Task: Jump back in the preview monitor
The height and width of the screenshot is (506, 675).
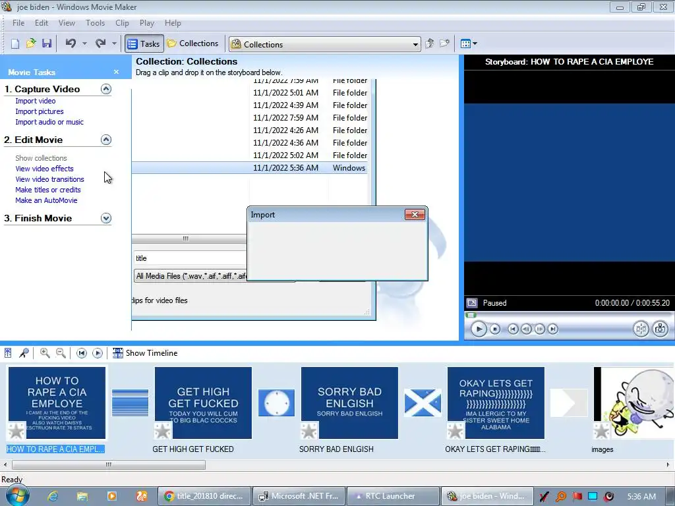Action: (x=513, y=329)
